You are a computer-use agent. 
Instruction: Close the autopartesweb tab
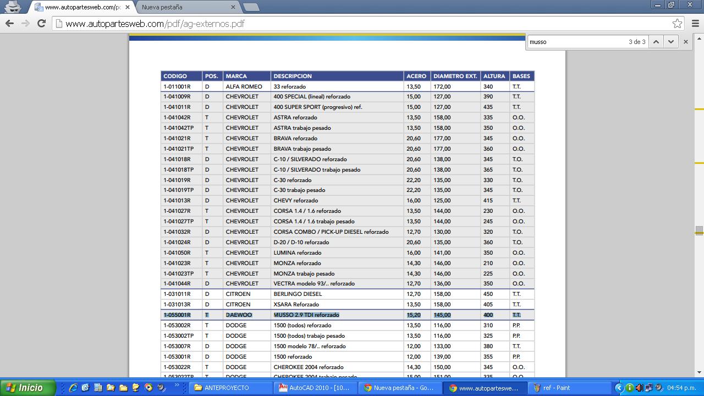(x=128, y=7)
